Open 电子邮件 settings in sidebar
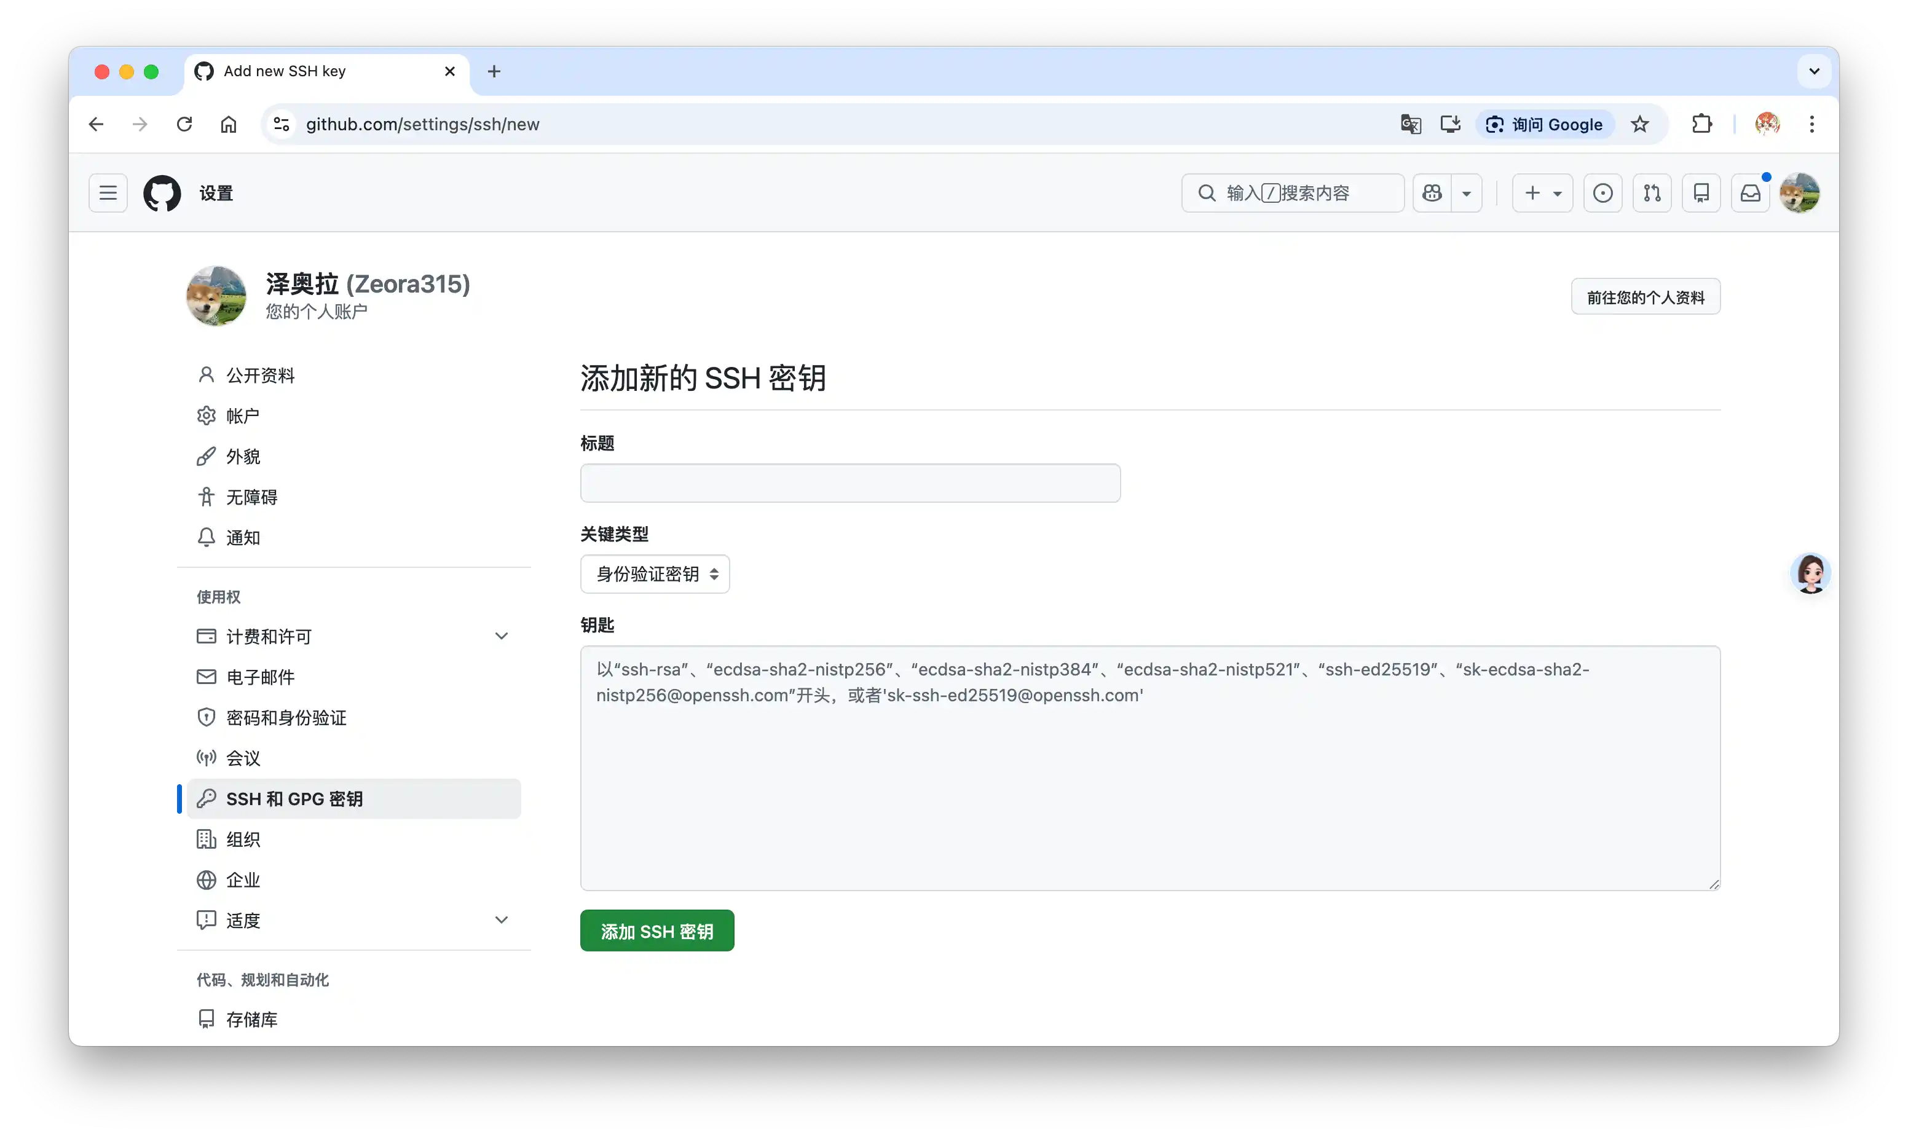1908x1137 pixels. pos(353,677)
